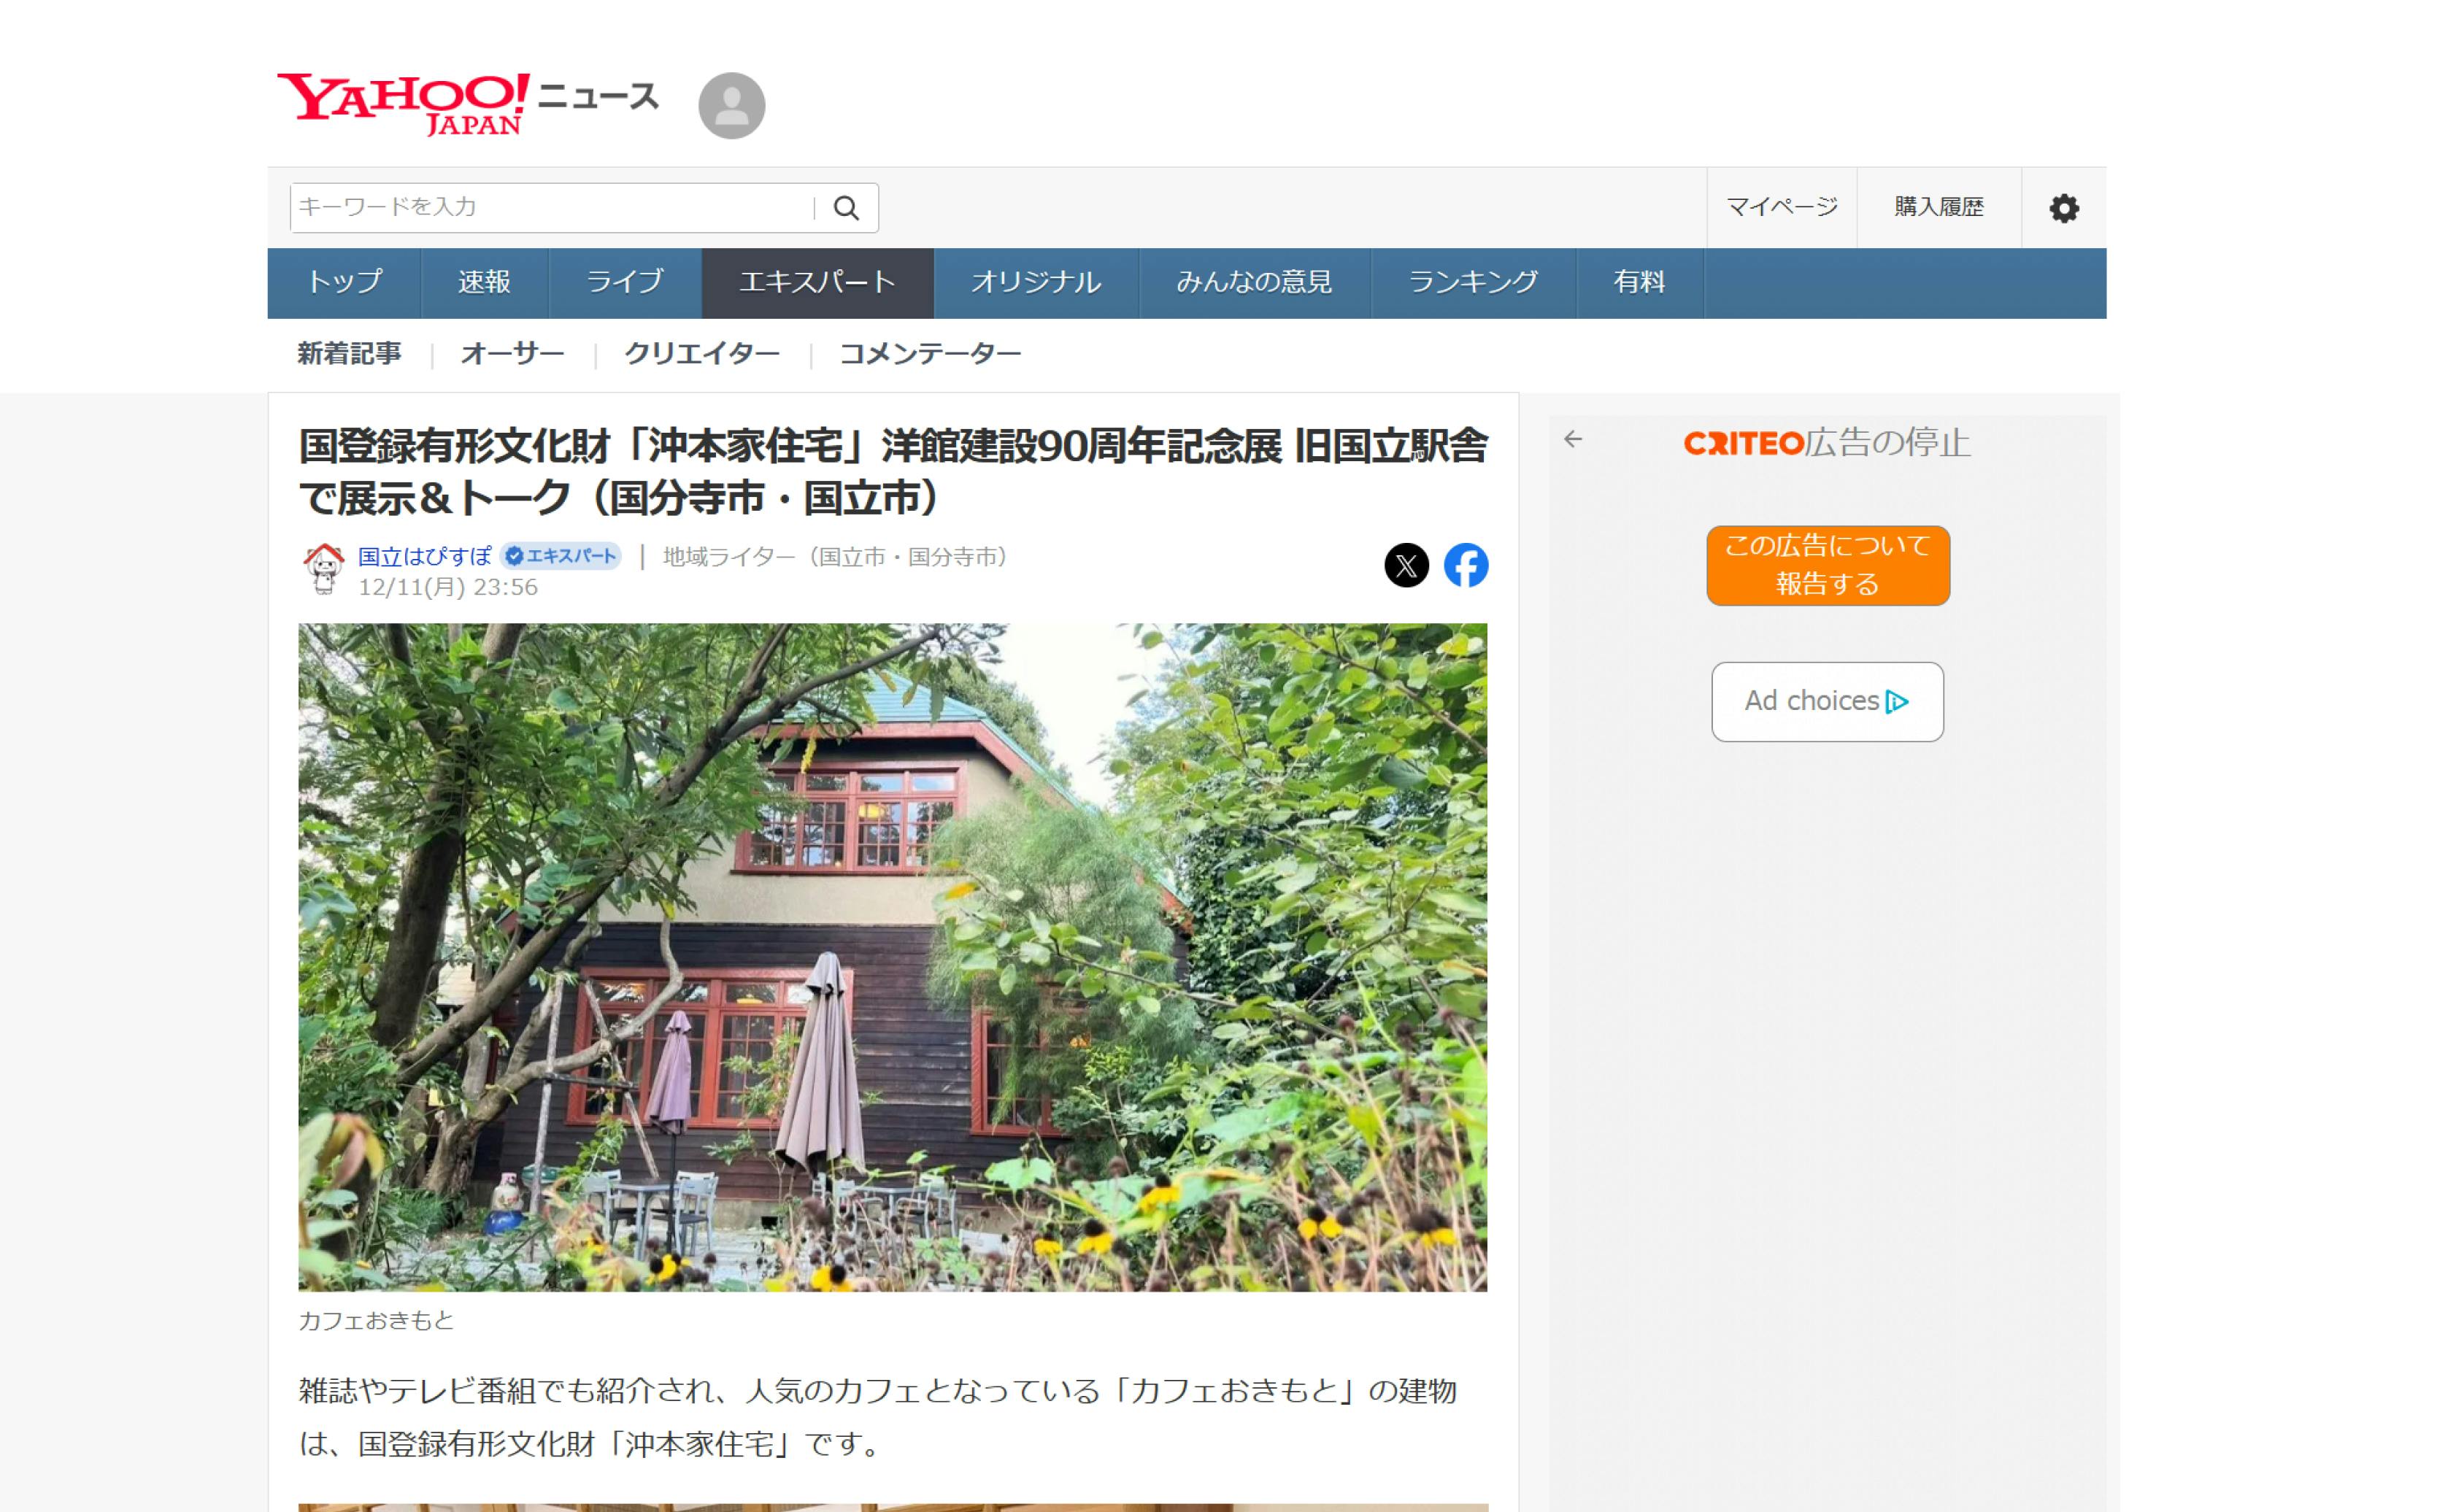Viewport: 2437px width, 1512px height.
Task: Open 購入履歴 purchase history
Action: (x=1938, y=207)
